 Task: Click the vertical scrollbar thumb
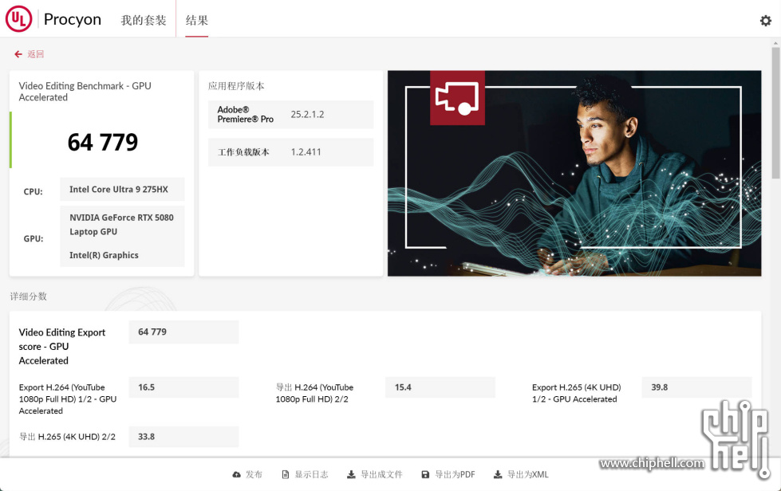pyautogui.click(x=775, y=112)
